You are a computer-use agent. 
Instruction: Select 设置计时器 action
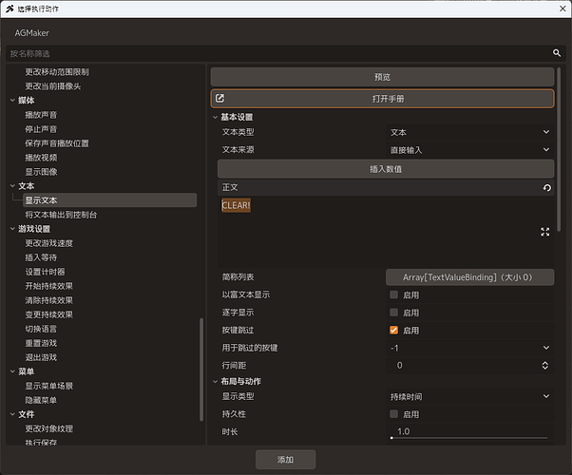(x=45, y=272)
